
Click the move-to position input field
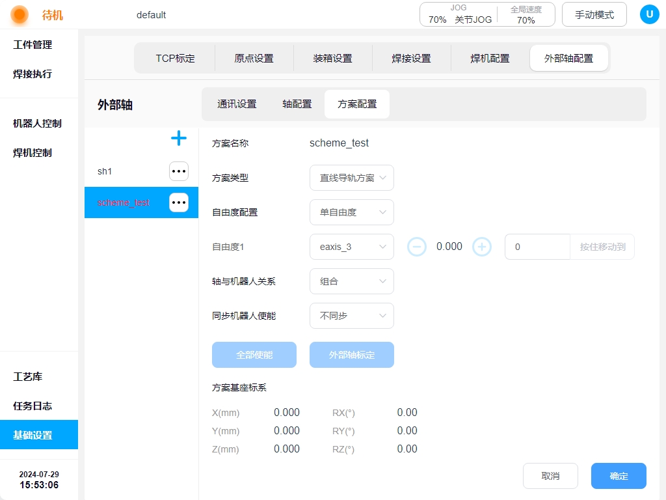(537, 247)
